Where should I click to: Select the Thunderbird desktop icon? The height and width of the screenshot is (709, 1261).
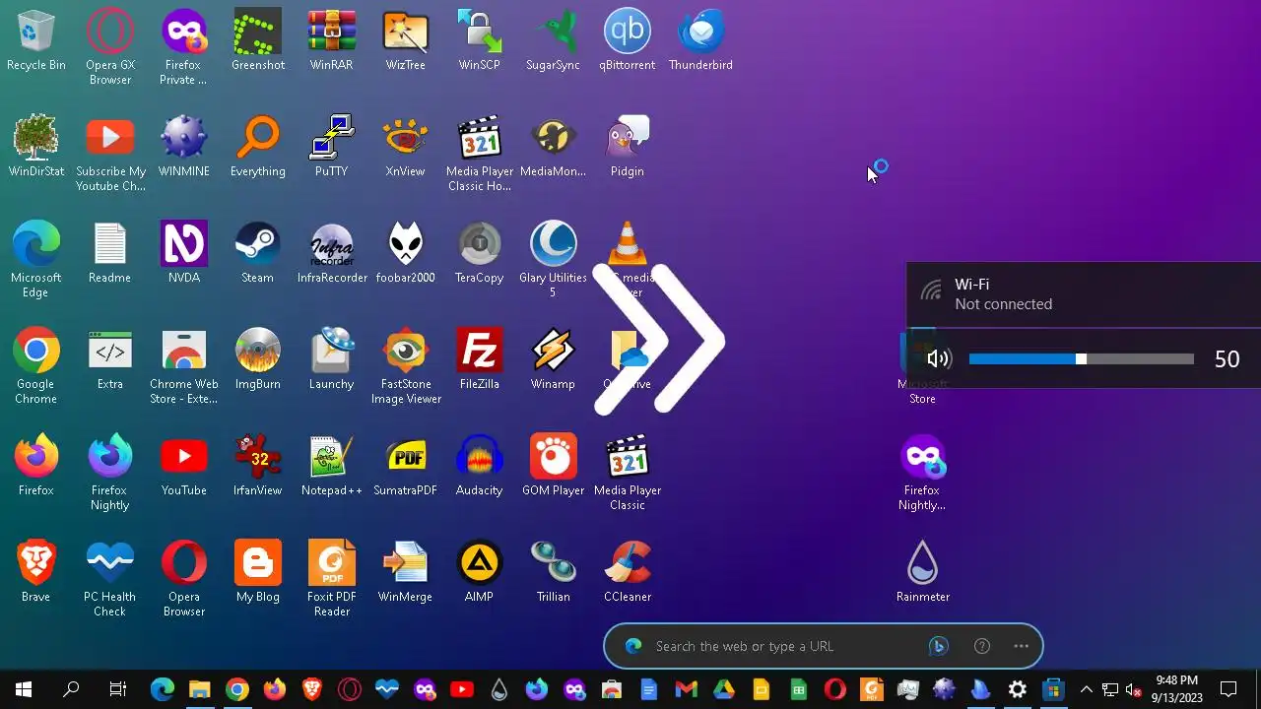click(701, 41)
